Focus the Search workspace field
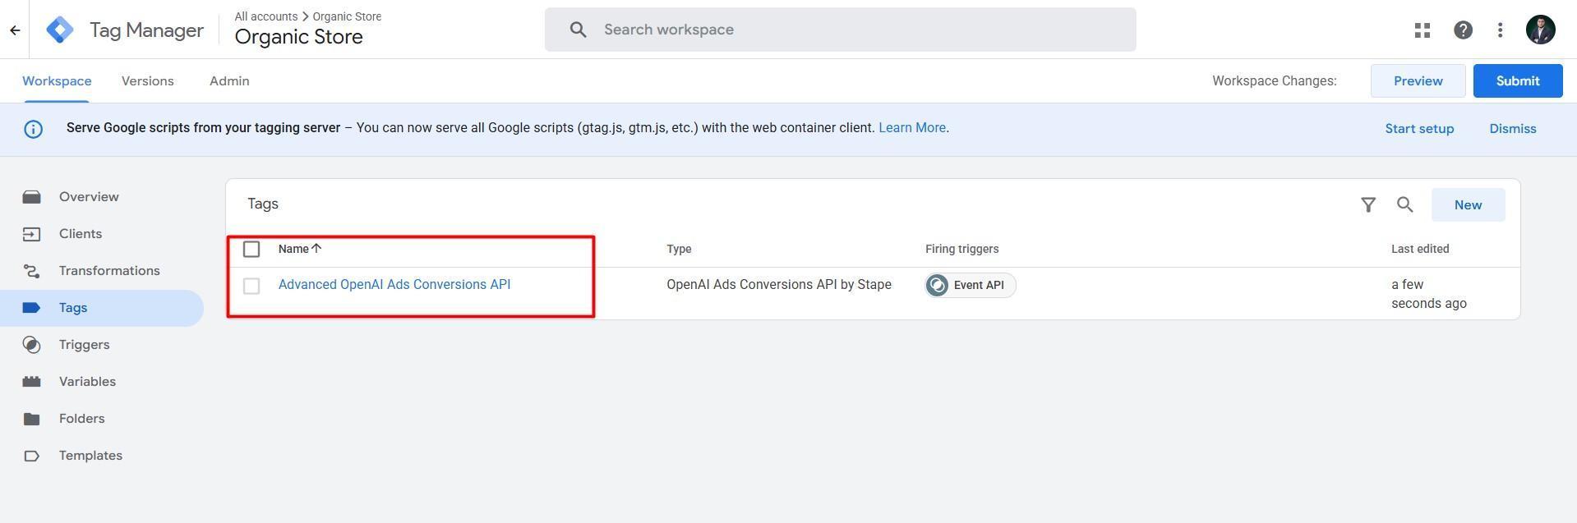Viewport: 1577px width, 523px height. click(840, 30)
